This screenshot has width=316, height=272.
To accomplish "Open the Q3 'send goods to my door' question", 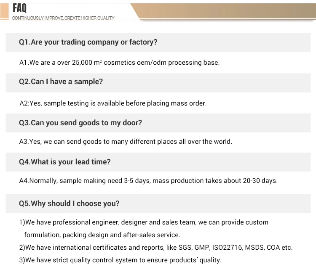I will click(158, 123).
